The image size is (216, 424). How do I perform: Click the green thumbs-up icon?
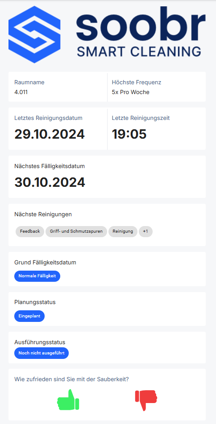[x=68, y=400]
